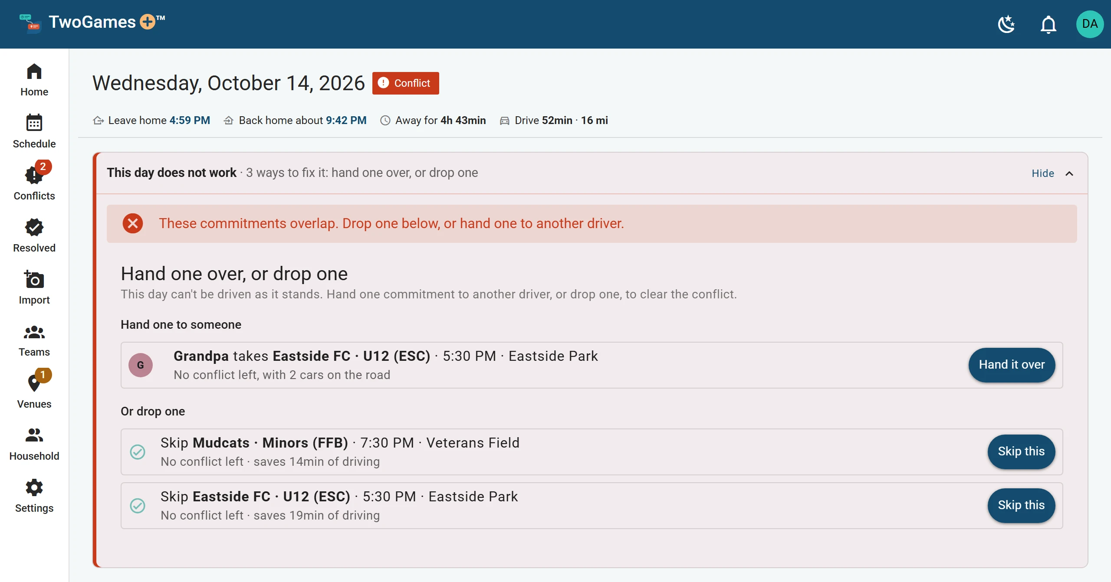The image size is (1111, 582).
Task: Click the red Conflict badge
Action: click(x=405, y=83)
